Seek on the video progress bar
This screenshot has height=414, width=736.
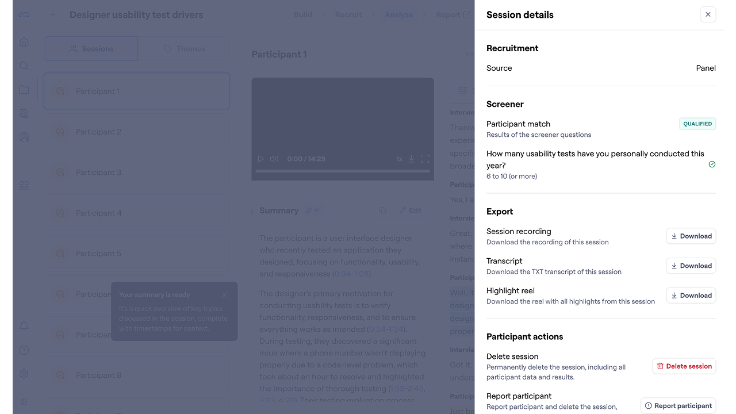342,171
